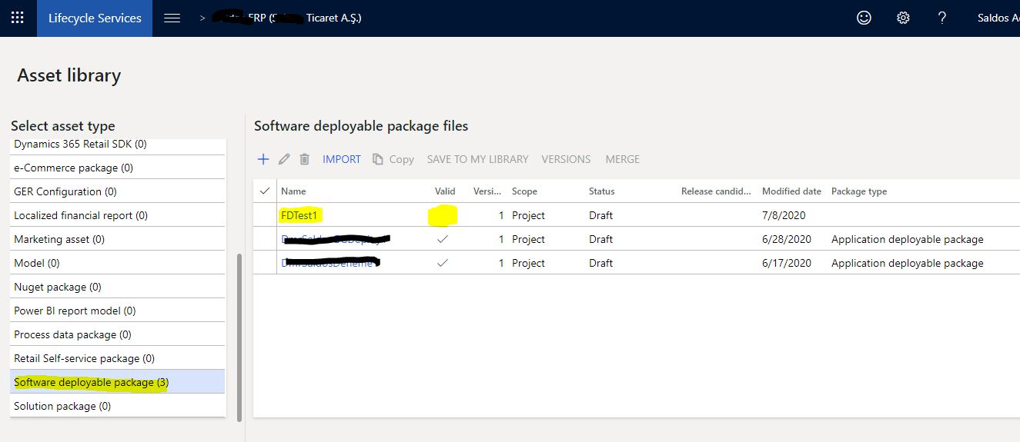Open settings gear icon
1020x442 pixels.
[903, 18]
